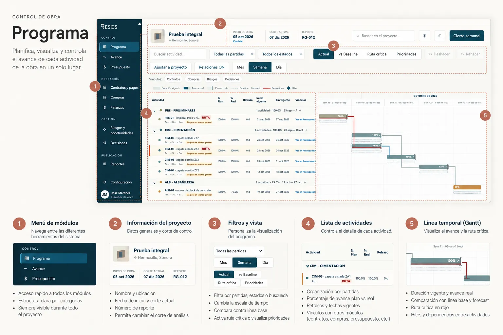Toggle the Relaciones ON button
This screenshot has width=503, height=335.
(x=212, y=67)
